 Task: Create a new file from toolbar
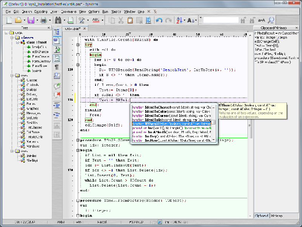coord(9,20)
